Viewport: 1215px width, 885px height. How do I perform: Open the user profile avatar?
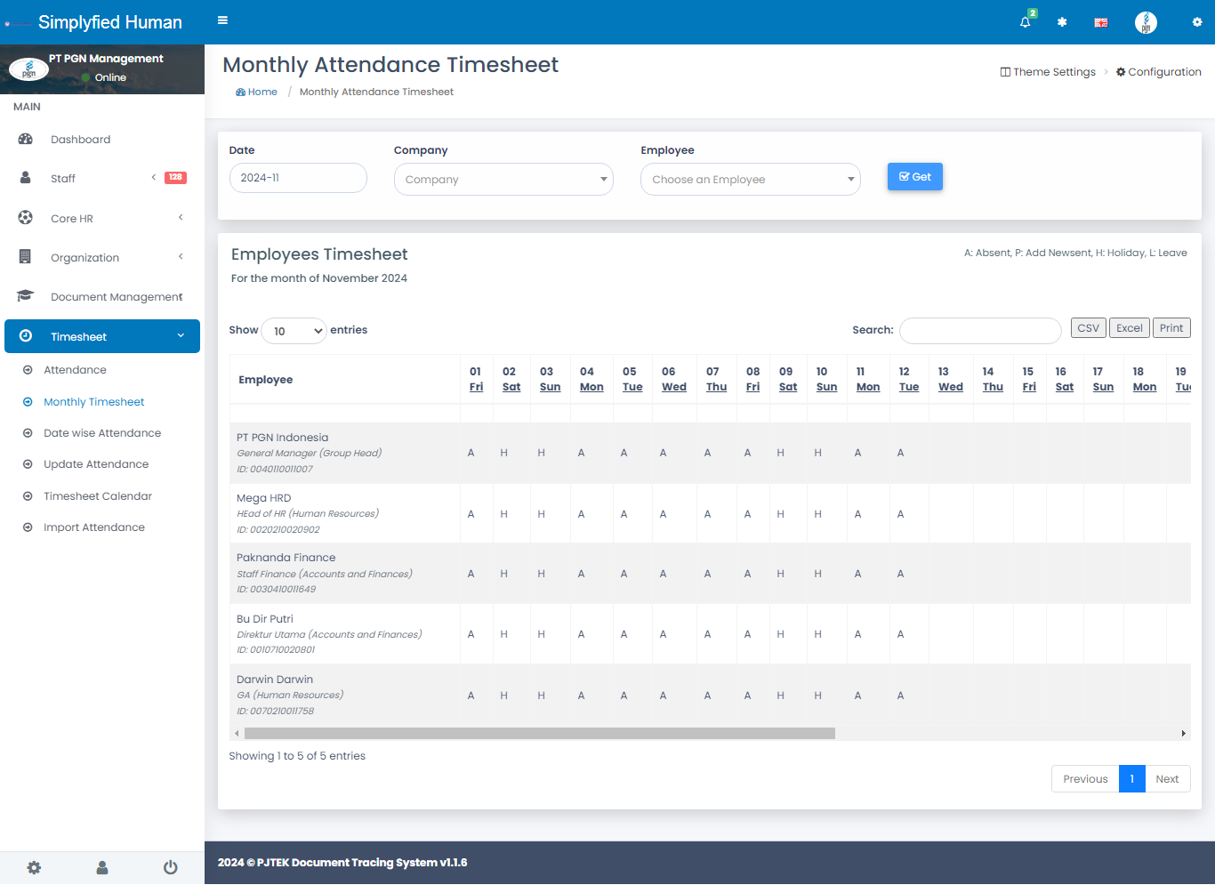click(x=1146, y=22)
